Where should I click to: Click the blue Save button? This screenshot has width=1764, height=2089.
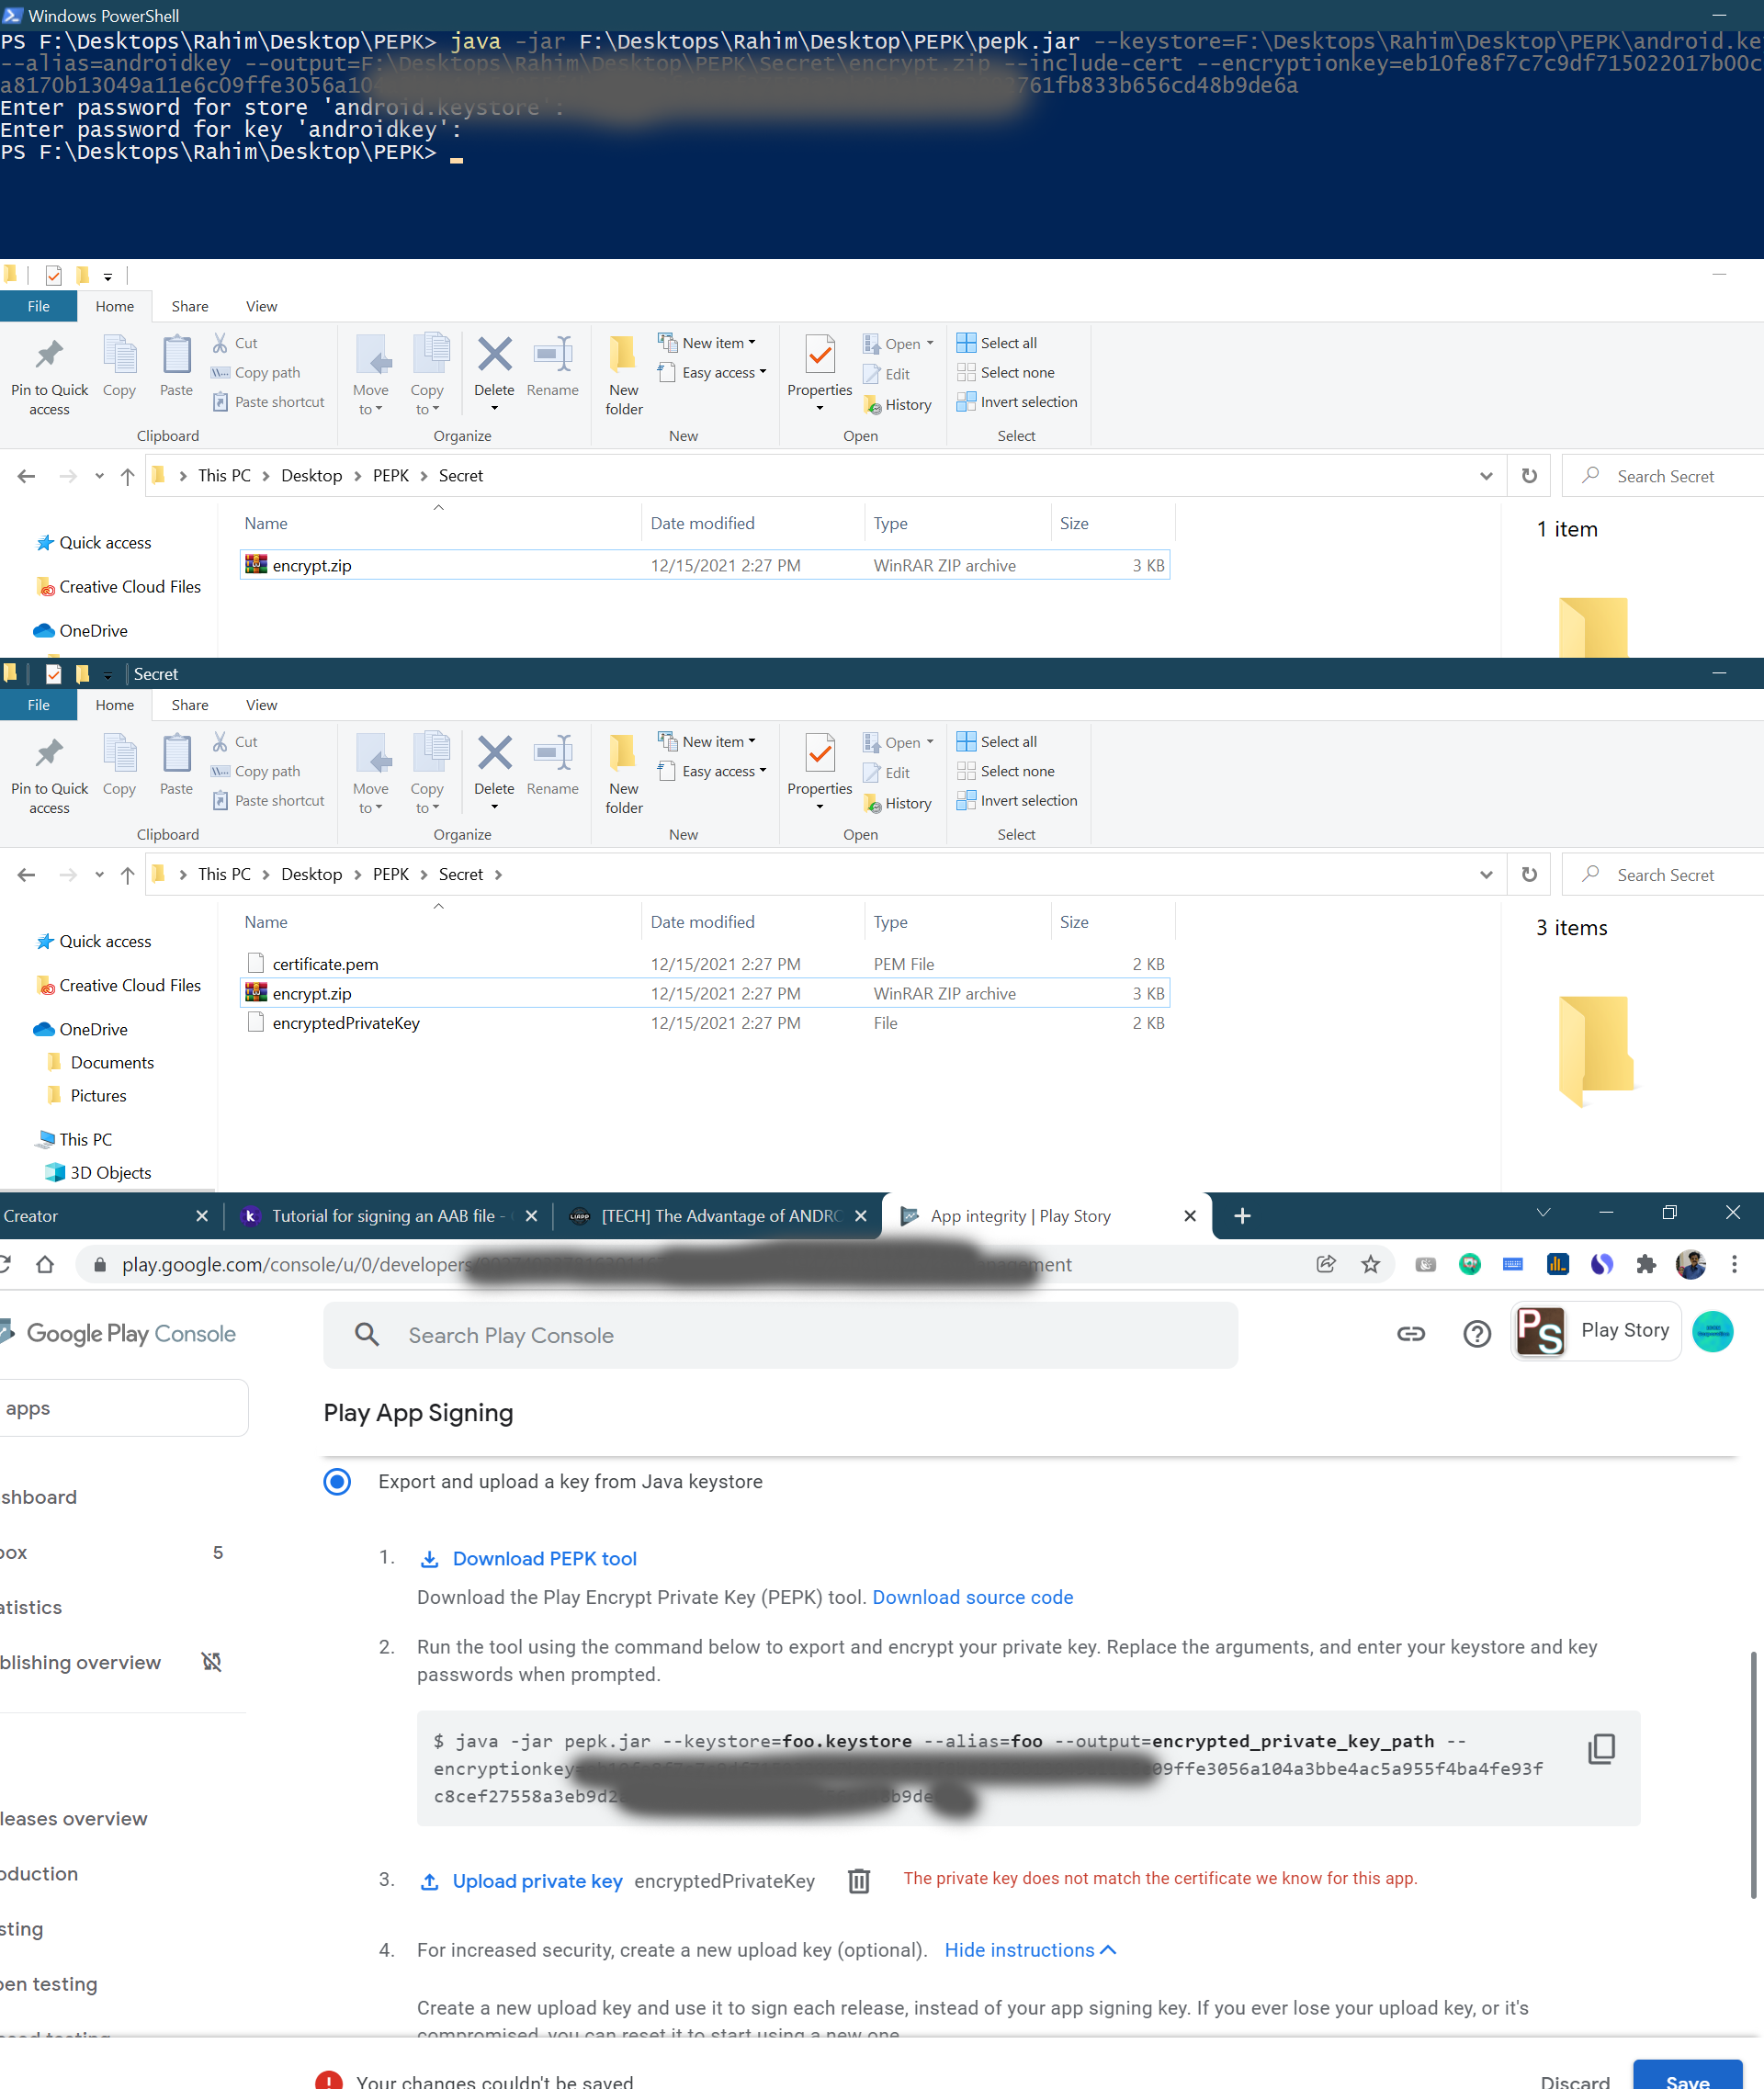pyautogui.click(x=1686, y=2078)
